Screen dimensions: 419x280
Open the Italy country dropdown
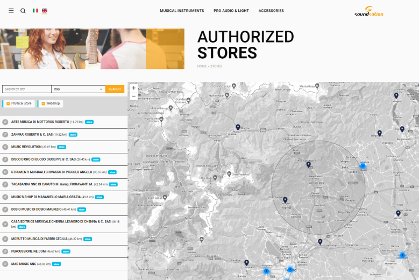coord(78,89)
